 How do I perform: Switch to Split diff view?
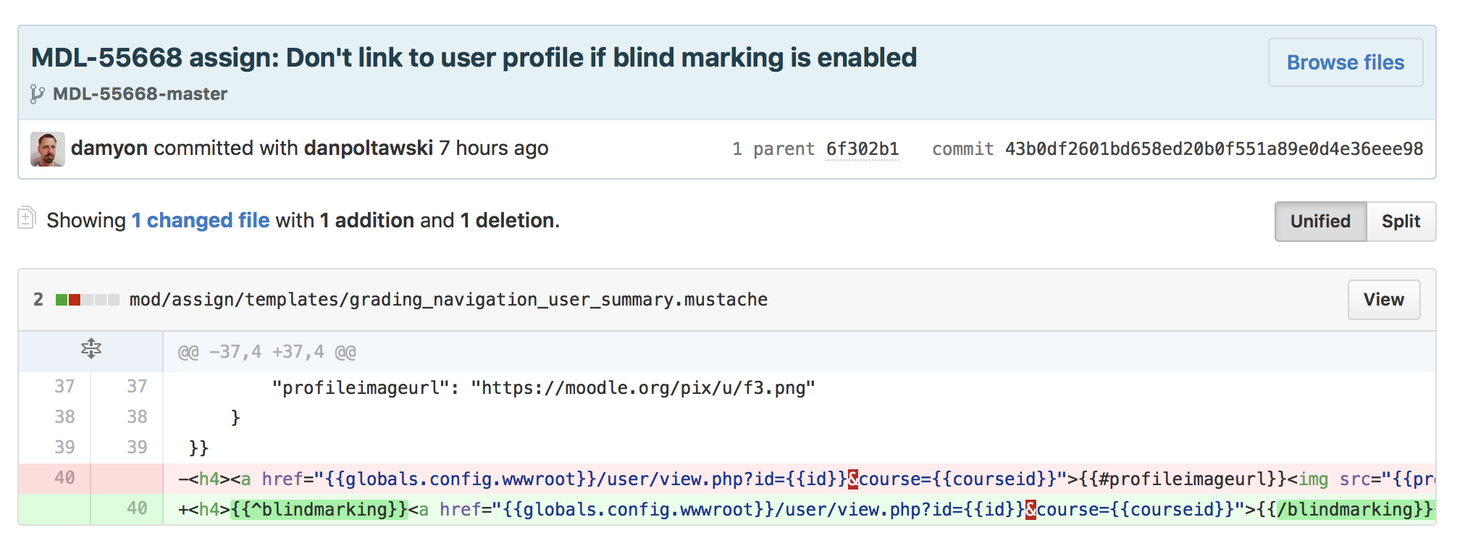coord(1401,222)
